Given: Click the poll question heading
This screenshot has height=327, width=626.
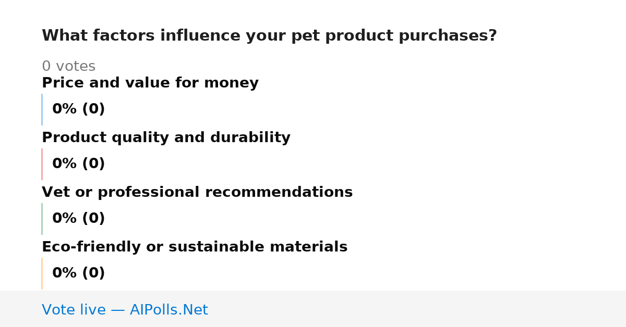Looking at the screenshot, I should pos(269,36).
